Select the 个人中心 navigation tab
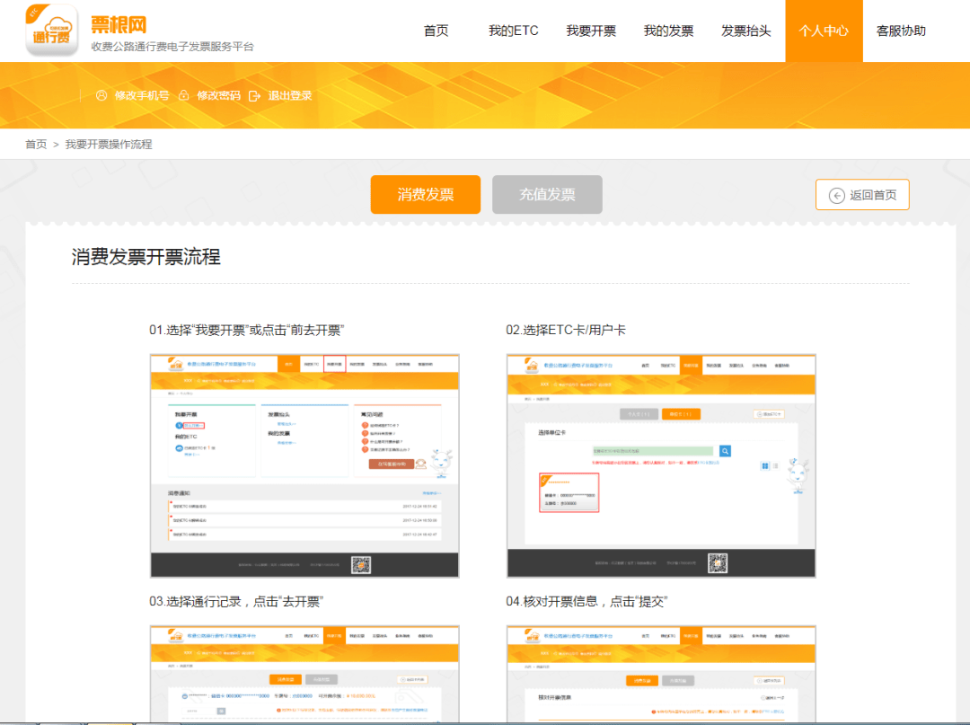Viewport: 970px width, 725px height. point(823,31)
